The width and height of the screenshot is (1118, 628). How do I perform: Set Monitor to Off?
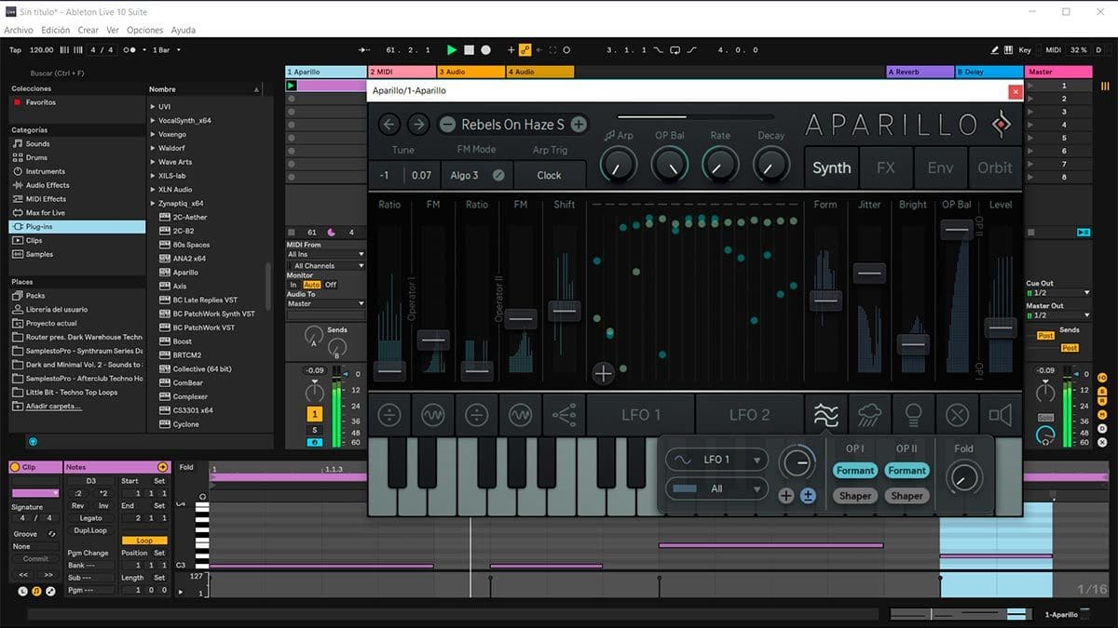pos(331,285)
